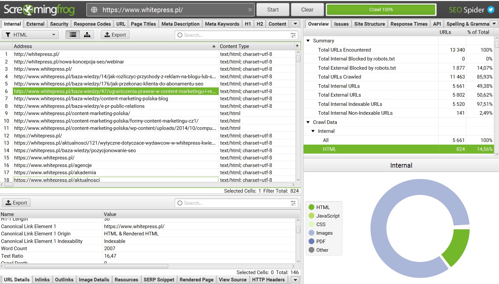Click the Clear button

click(307, 10)
